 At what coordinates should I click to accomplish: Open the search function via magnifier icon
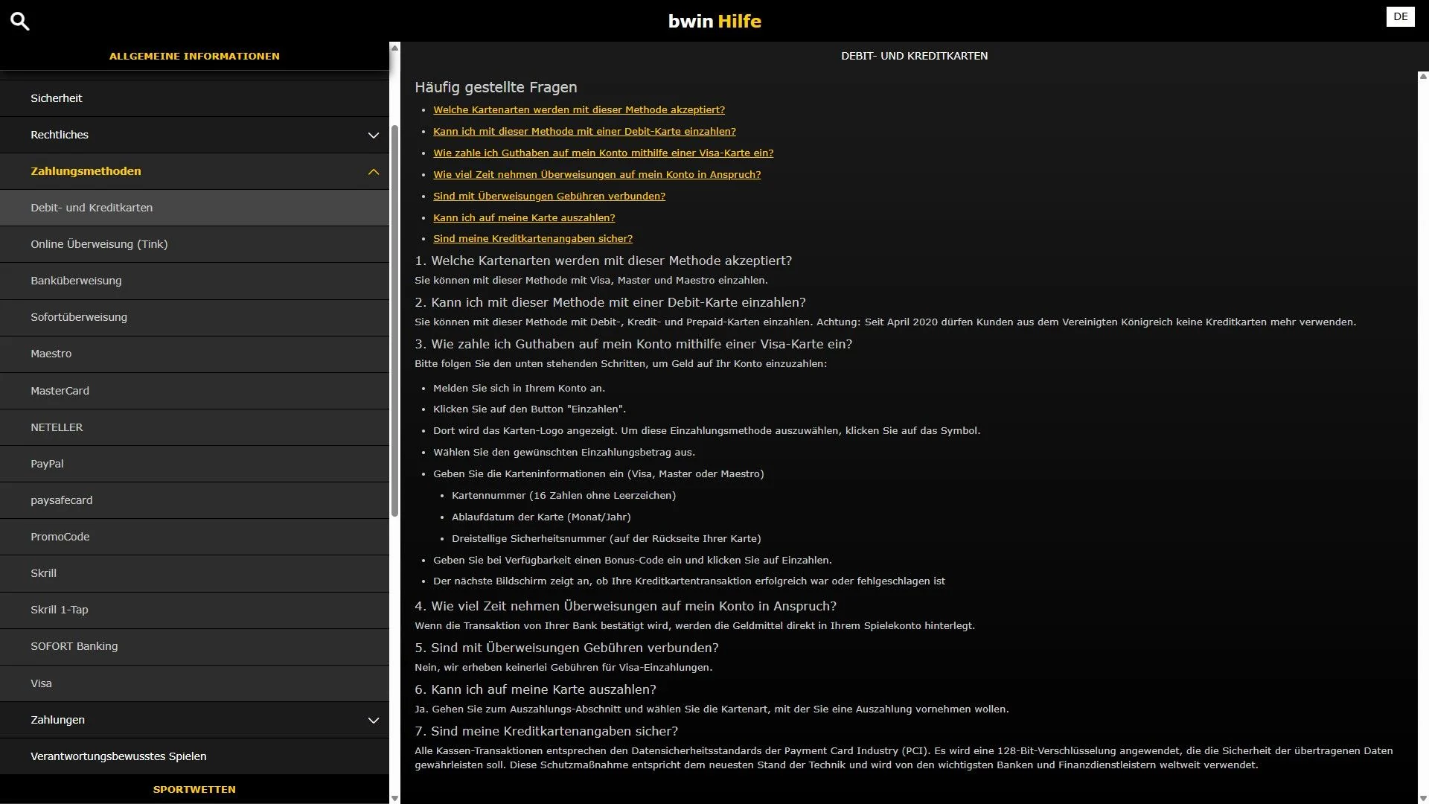click(x=19, y=20)
